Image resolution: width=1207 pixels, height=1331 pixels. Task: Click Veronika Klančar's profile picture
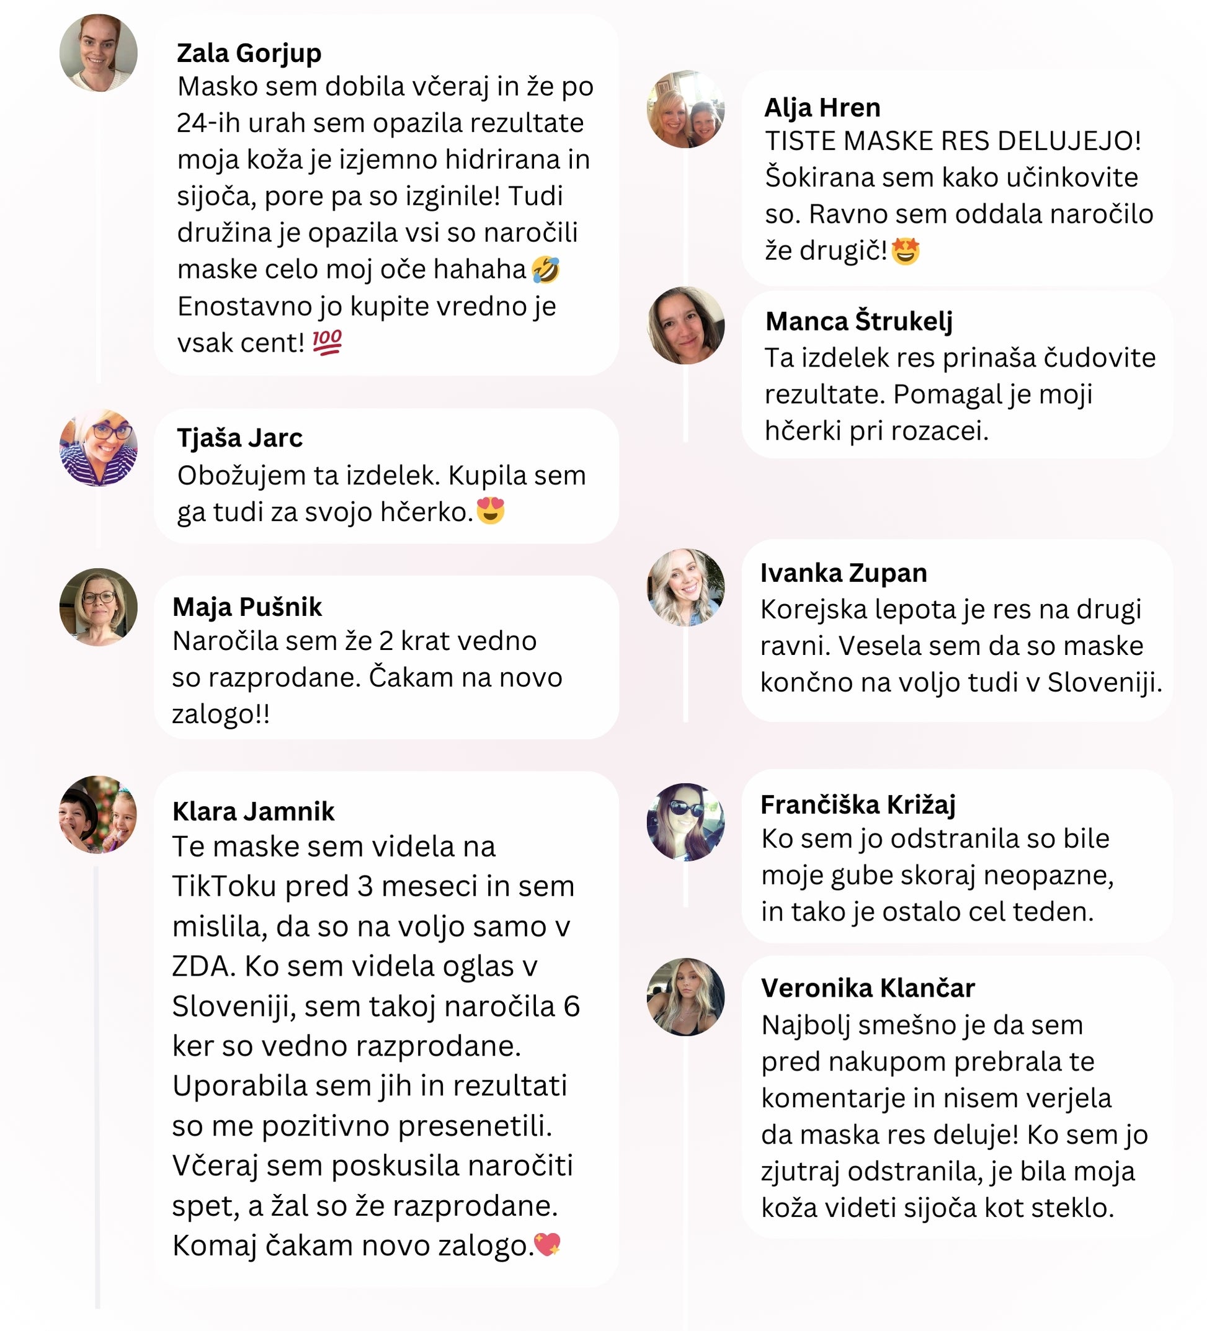[x=685, y=996]
